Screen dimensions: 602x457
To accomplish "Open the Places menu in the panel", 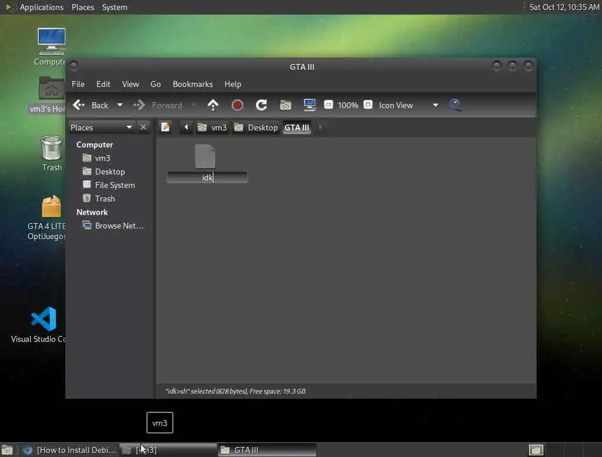I will click(82, 7).
